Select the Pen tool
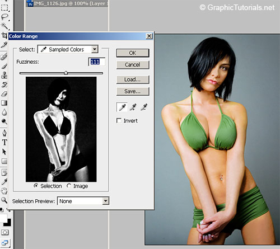This screenshot has width=280, height=249. [x=4, y=133]
